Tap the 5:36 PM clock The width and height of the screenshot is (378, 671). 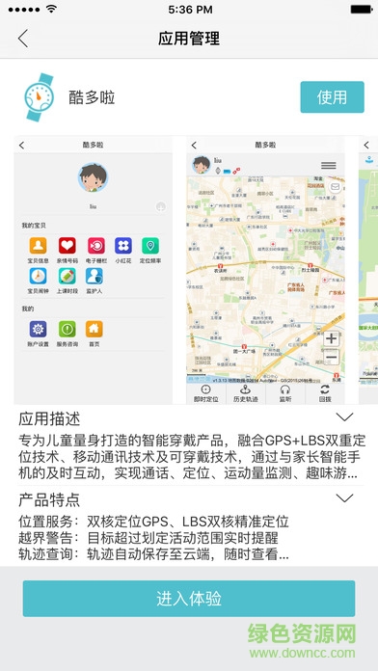[190, 10]
